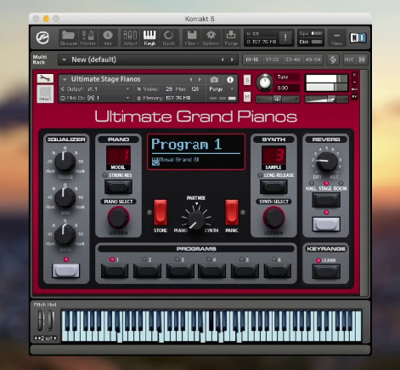Click the red STORE button
Screen dimensions: 400x370
pos(161,213)
